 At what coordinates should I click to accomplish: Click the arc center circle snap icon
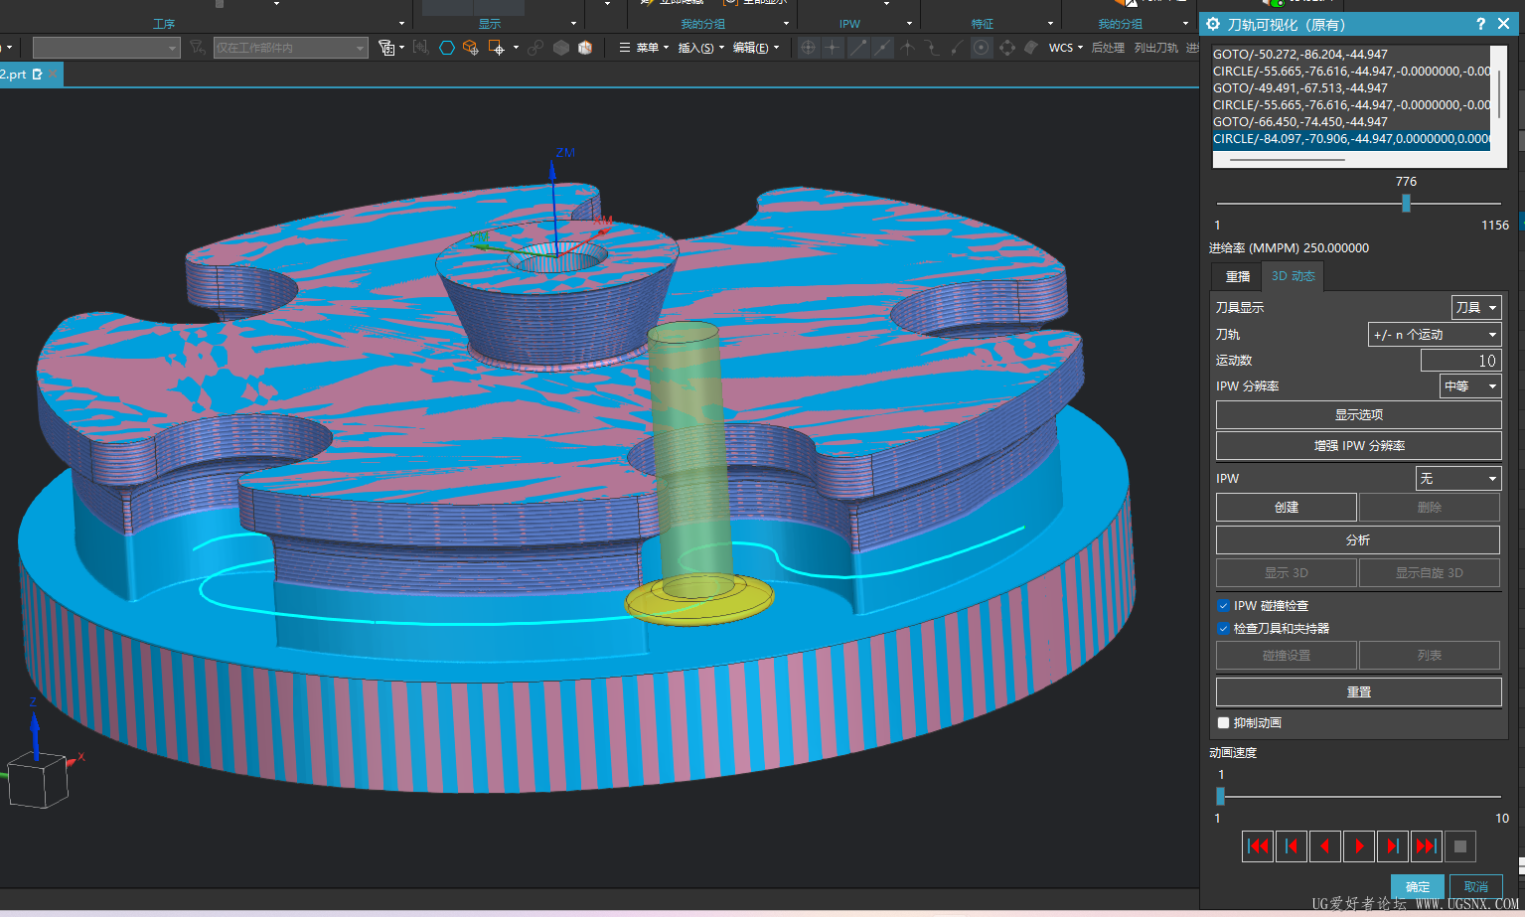[x=982, y=48]
